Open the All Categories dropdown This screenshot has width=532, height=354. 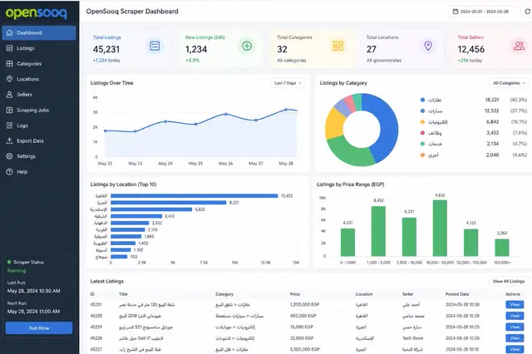coord(509,83)
